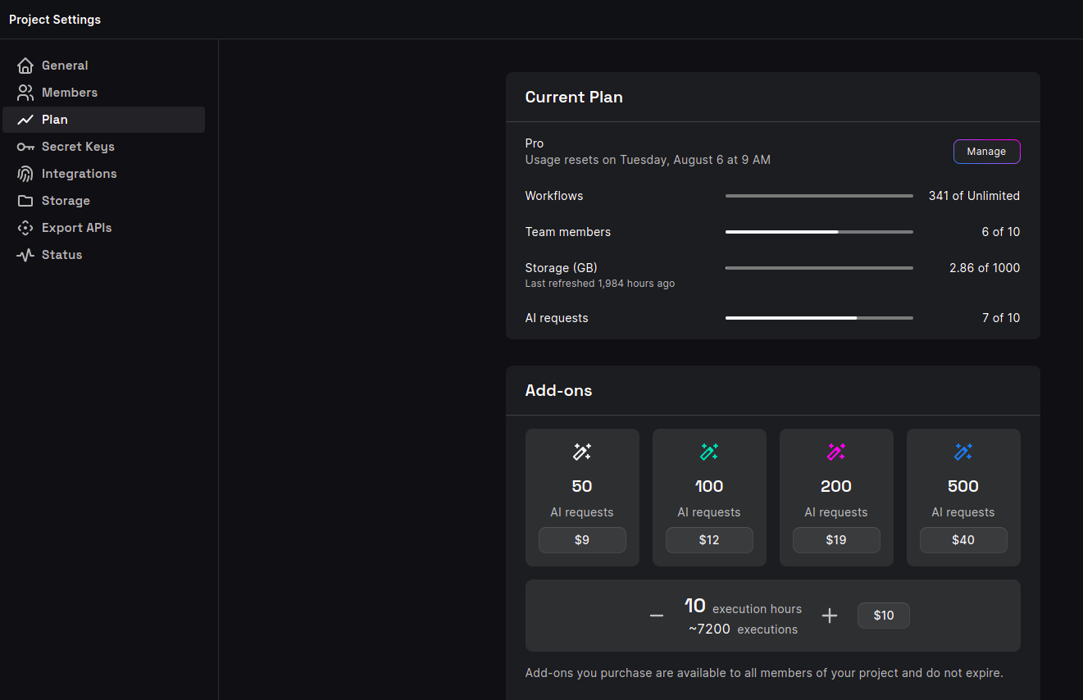Decrease execution hours with minus button

click(657, 616)
